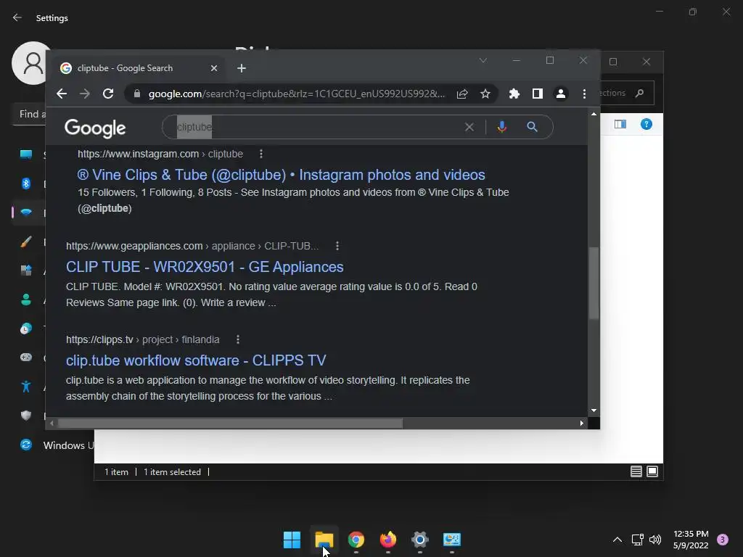This screenshot has height=557, width=743.
Task: Open Chrome side panel
Action: click(x=538, y=94)
